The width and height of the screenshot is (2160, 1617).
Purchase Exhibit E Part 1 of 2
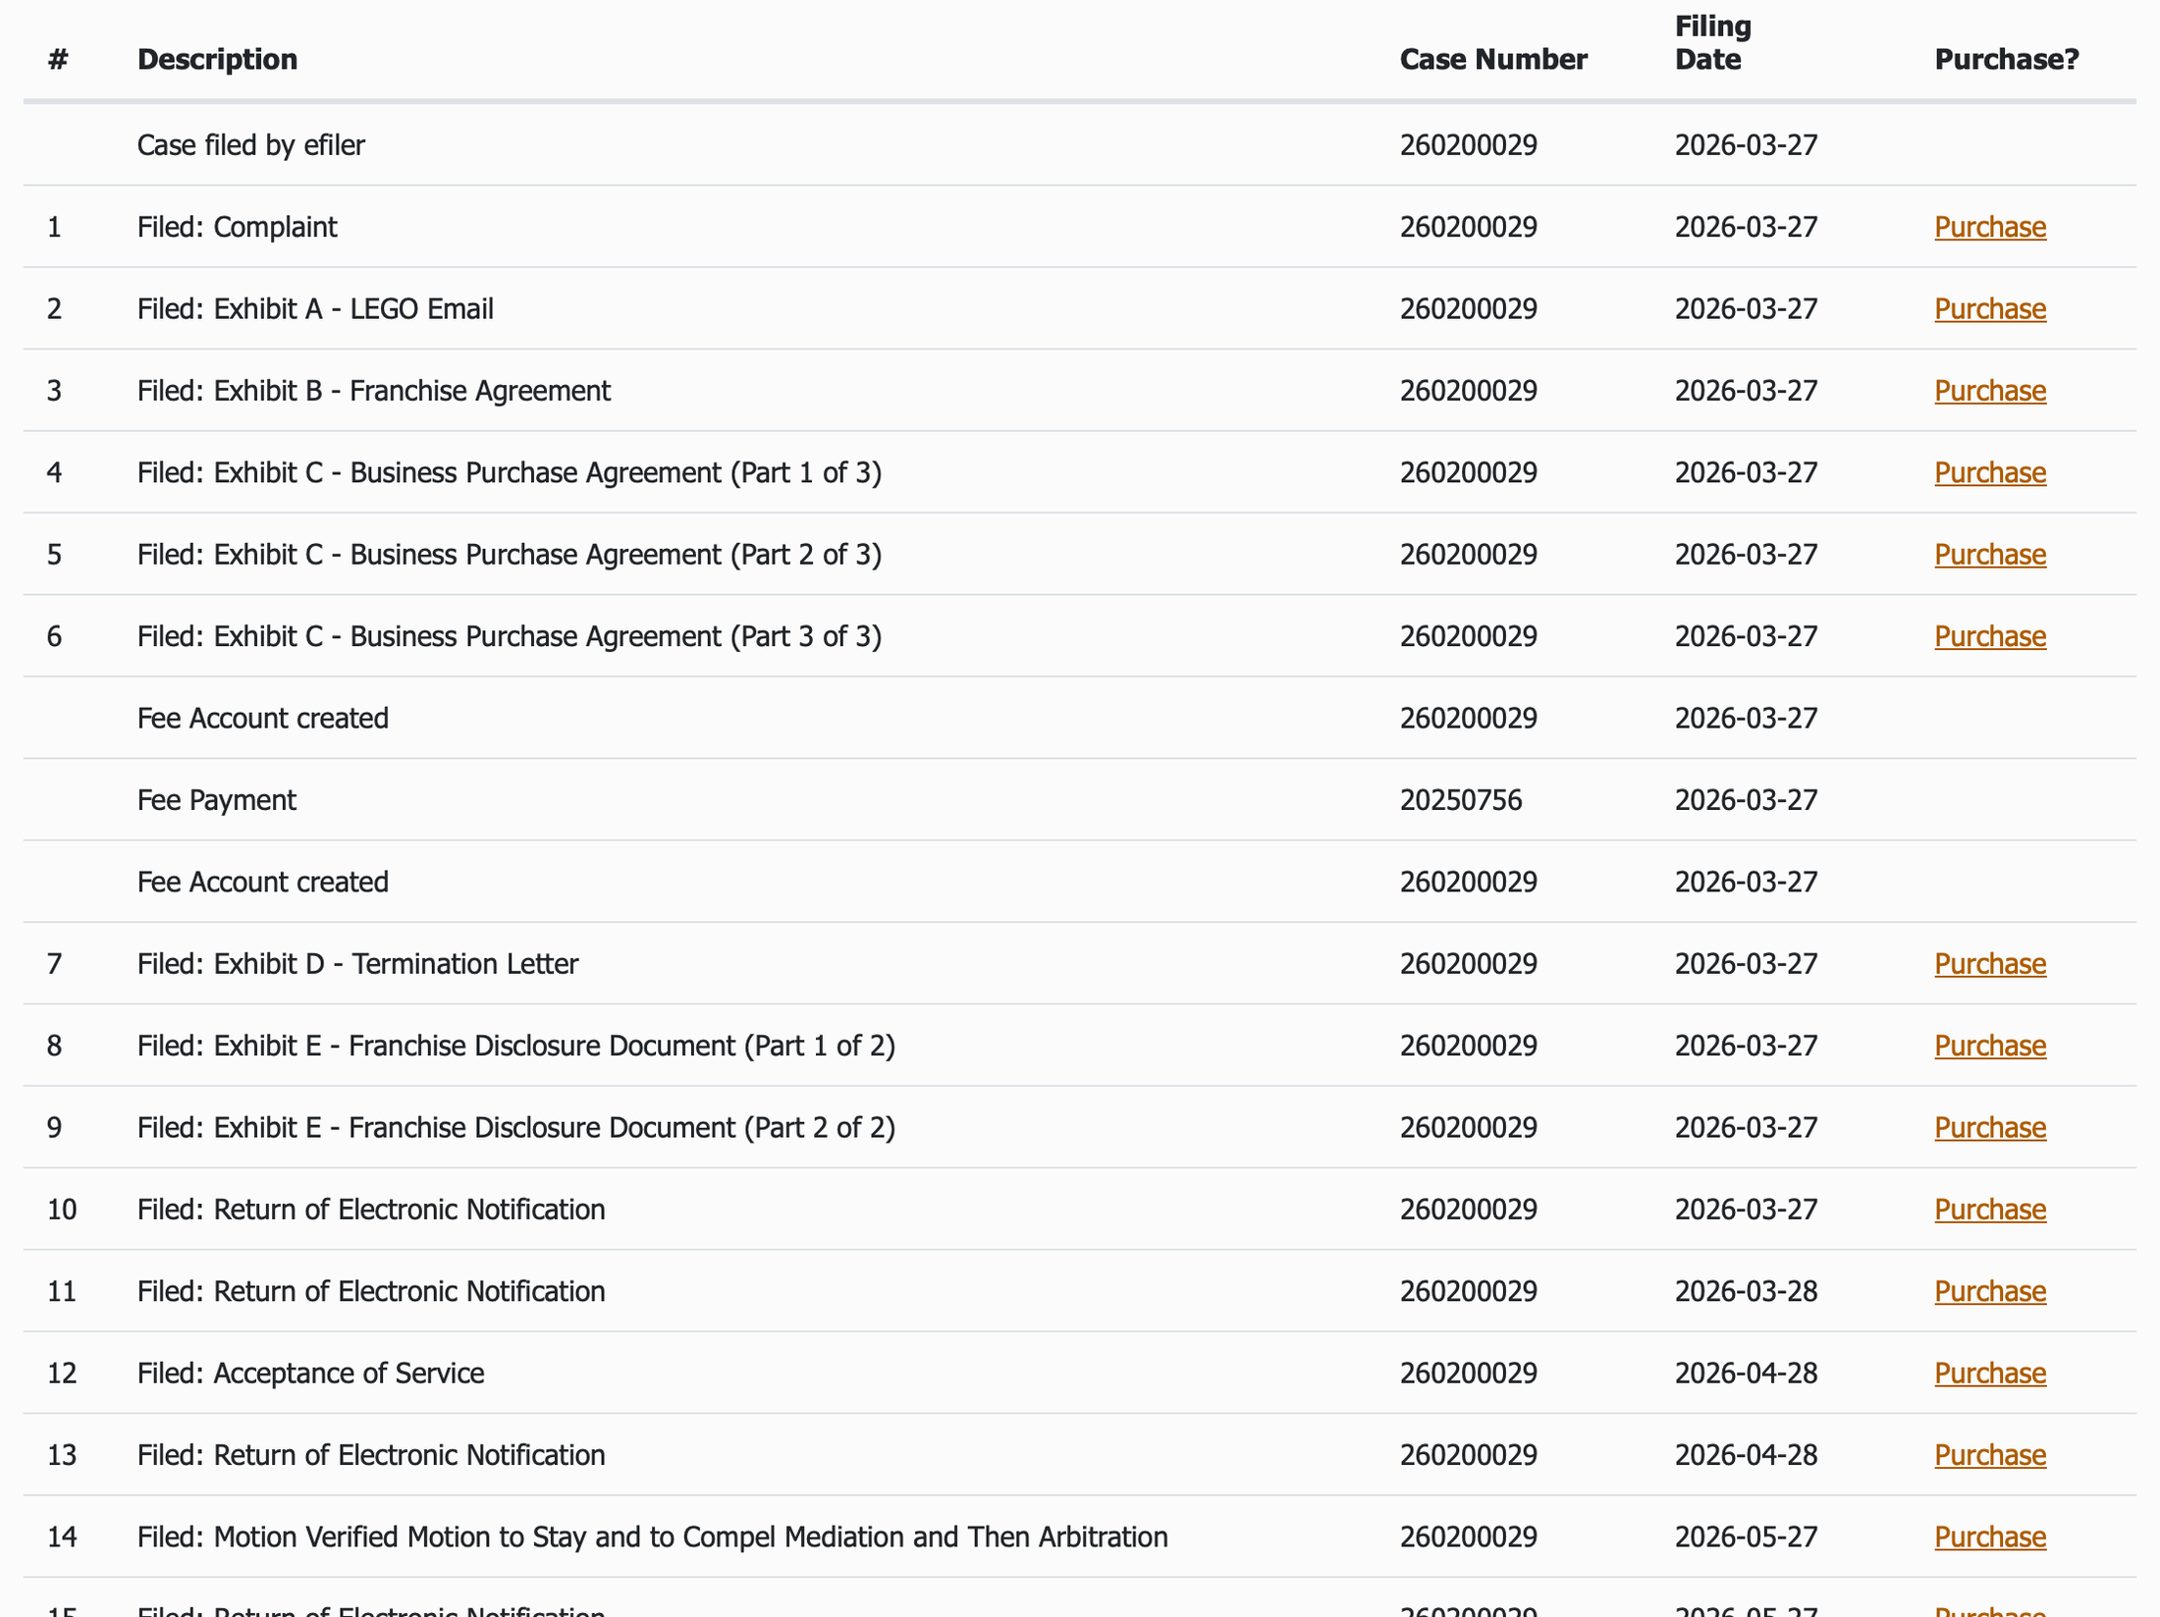[1990, 1046]
